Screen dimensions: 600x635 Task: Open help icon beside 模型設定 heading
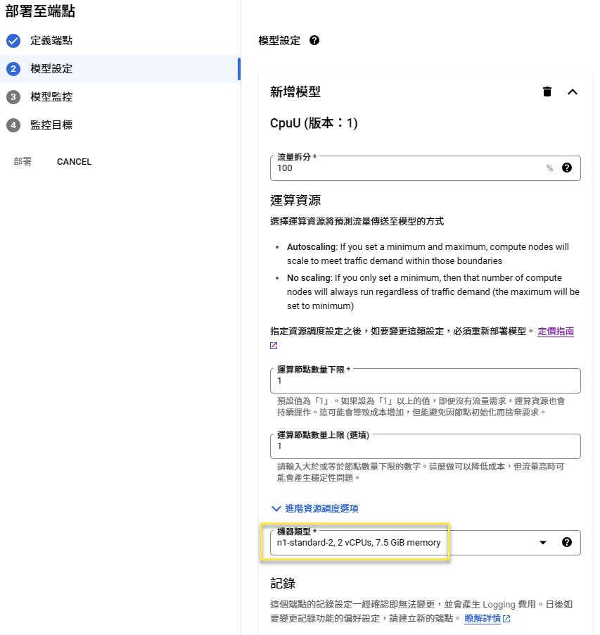[314, 41]
